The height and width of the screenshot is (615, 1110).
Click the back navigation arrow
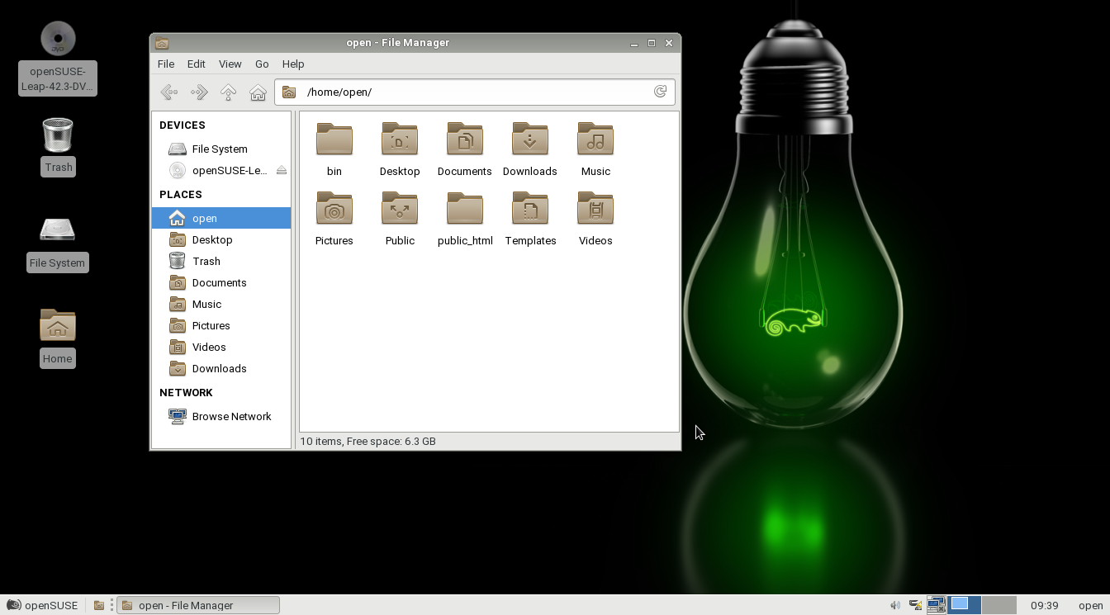[x=169, y=92]
